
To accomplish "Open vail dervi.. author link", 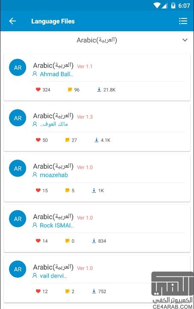I will coord(50,276).
